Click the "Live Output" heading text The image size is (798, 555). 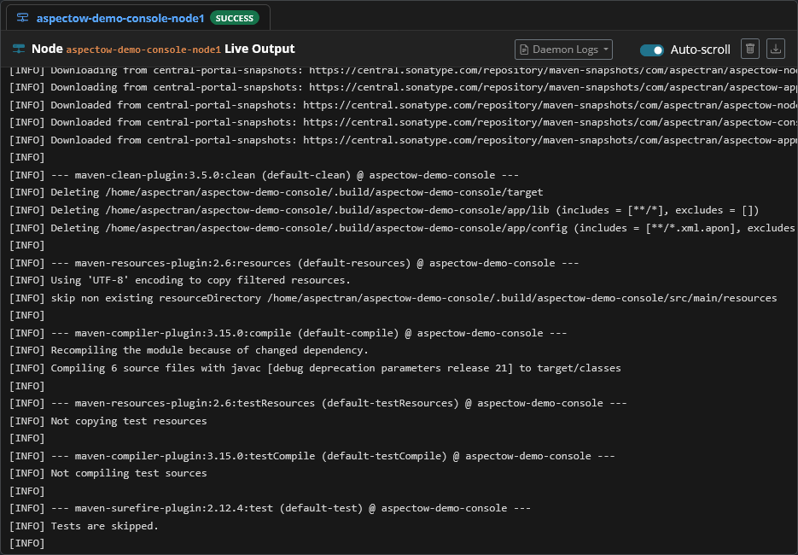259,49
